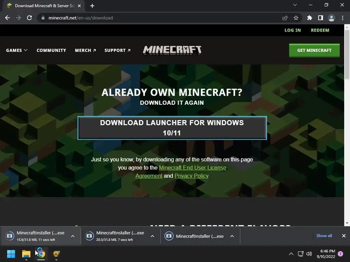The width and height of the screenshot is (350, 262).
Task: Expand options for the 15.9/31.8 MB download
Action: click(x=73, y=236)
